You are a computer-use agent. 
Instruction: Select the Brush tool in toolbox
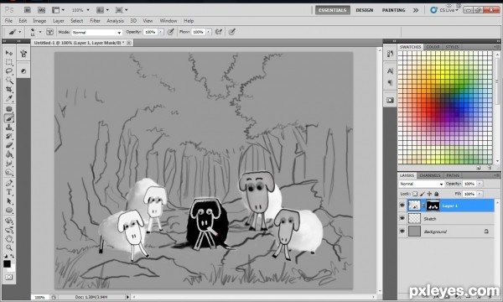pos(9,118)
